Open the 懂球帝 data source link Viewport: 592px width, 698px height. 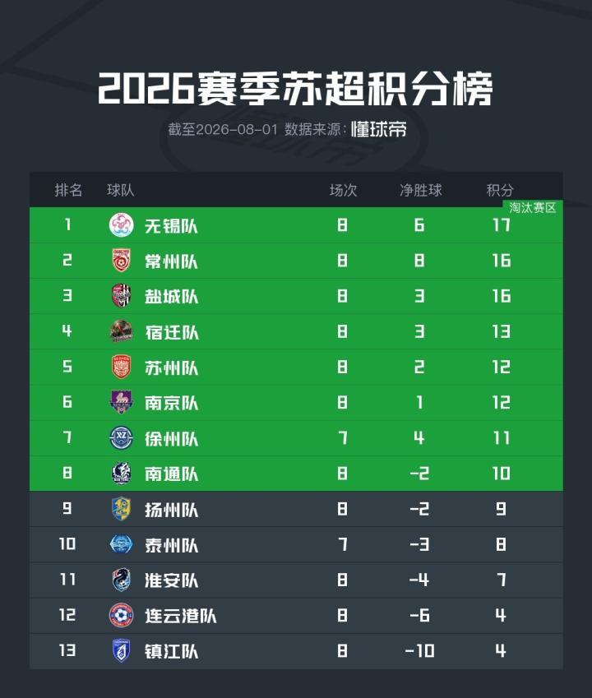[378, 130]
